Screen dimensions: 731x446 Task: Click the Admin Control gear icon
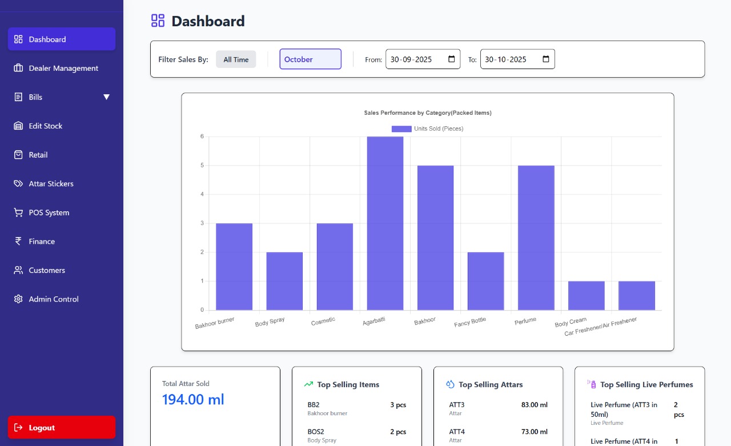click(18, 299)
